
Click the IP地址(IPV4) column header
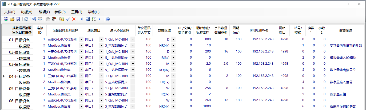(259, 30)
